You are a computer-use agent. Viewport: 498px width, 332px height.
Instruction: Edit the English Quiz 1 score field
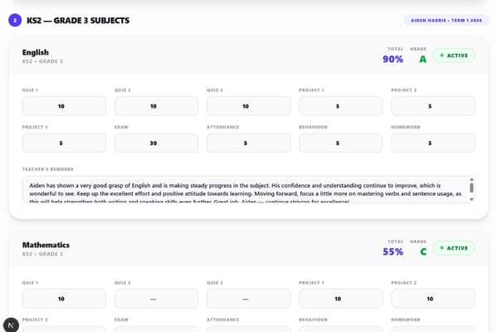[64, 106]
